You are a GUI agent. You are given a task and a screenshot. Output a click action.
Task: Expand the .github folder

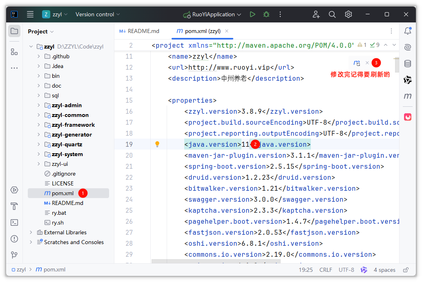pyautogui.click(x=38, y=56)
